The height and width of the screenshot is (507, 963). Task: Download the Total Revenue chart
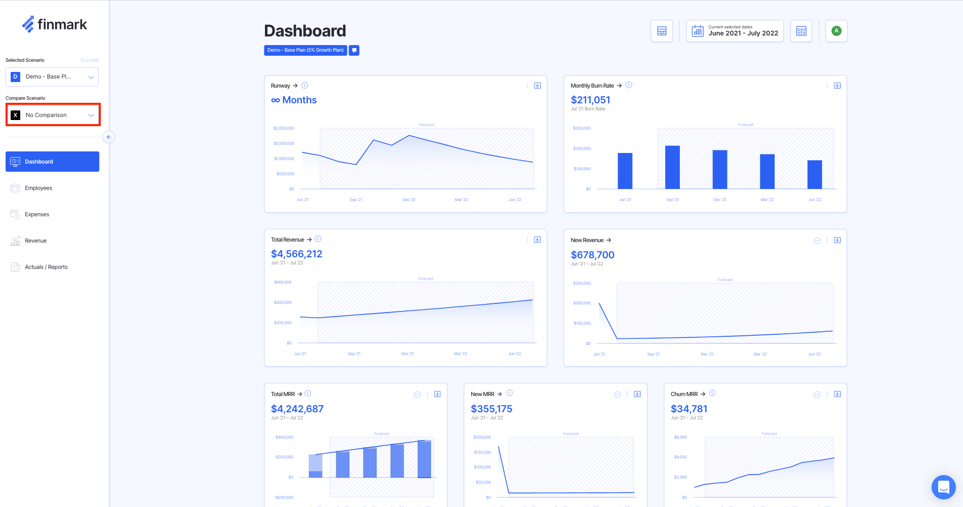(537, 240)
